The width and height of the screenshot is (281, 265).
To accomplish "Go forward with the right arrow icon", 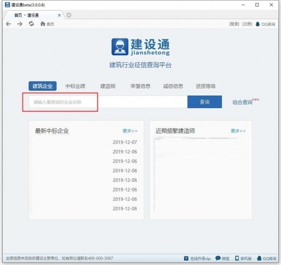I will (x=20, y=24).
